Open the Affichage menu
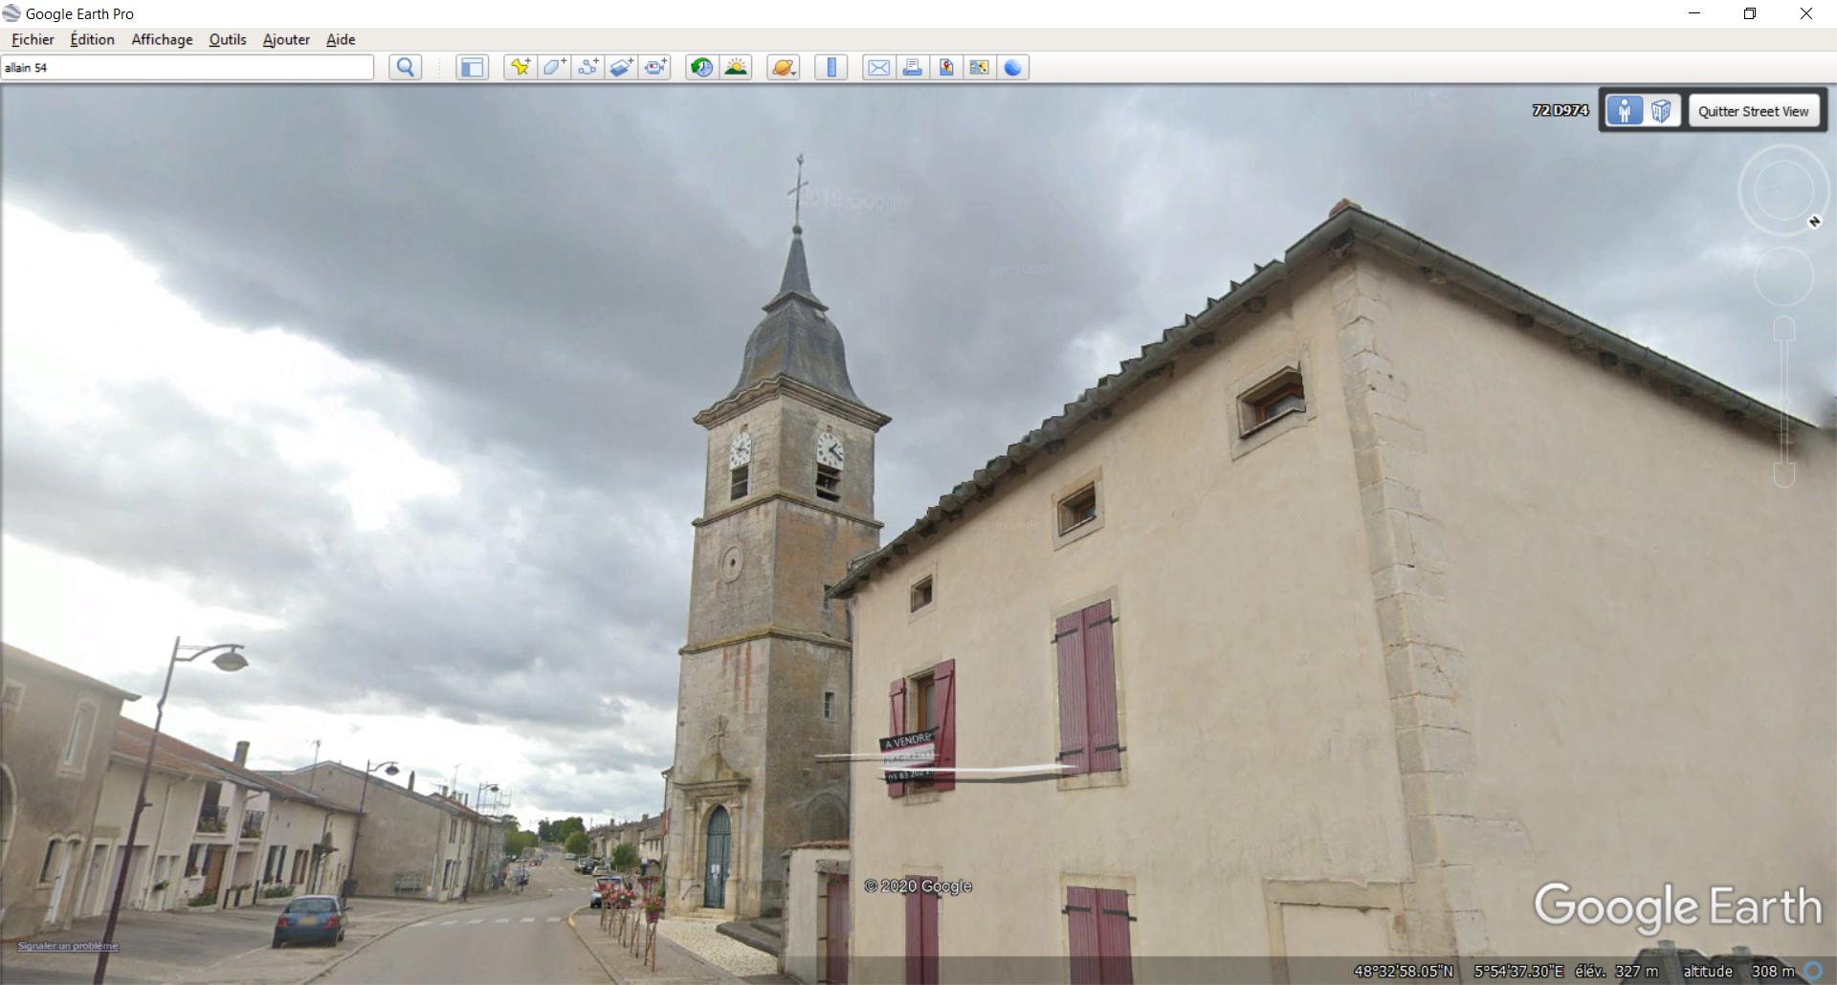The width and height of the screenshot is (1837, 985). (161, 39)
